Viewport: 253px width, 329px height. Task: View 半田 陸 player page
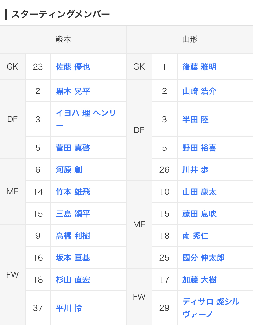(x=196, y=119)
